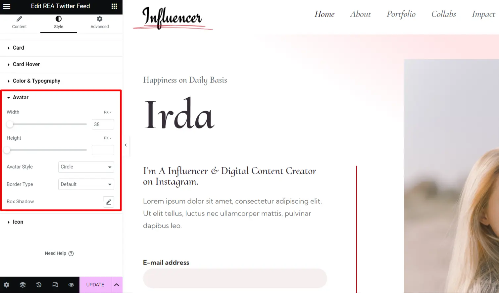Expand the Icon section

click(61, 222)
